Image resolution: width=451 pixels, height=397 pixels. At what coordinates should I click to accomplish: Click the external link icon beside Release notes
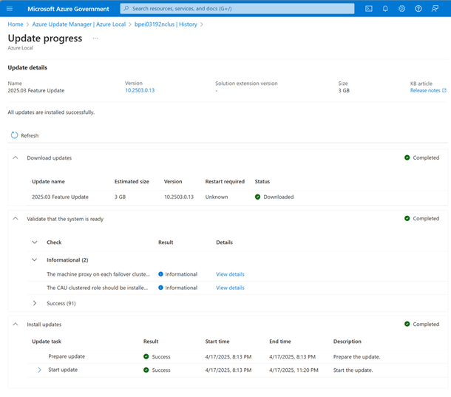pyautogui.click(x=444, y=90)
